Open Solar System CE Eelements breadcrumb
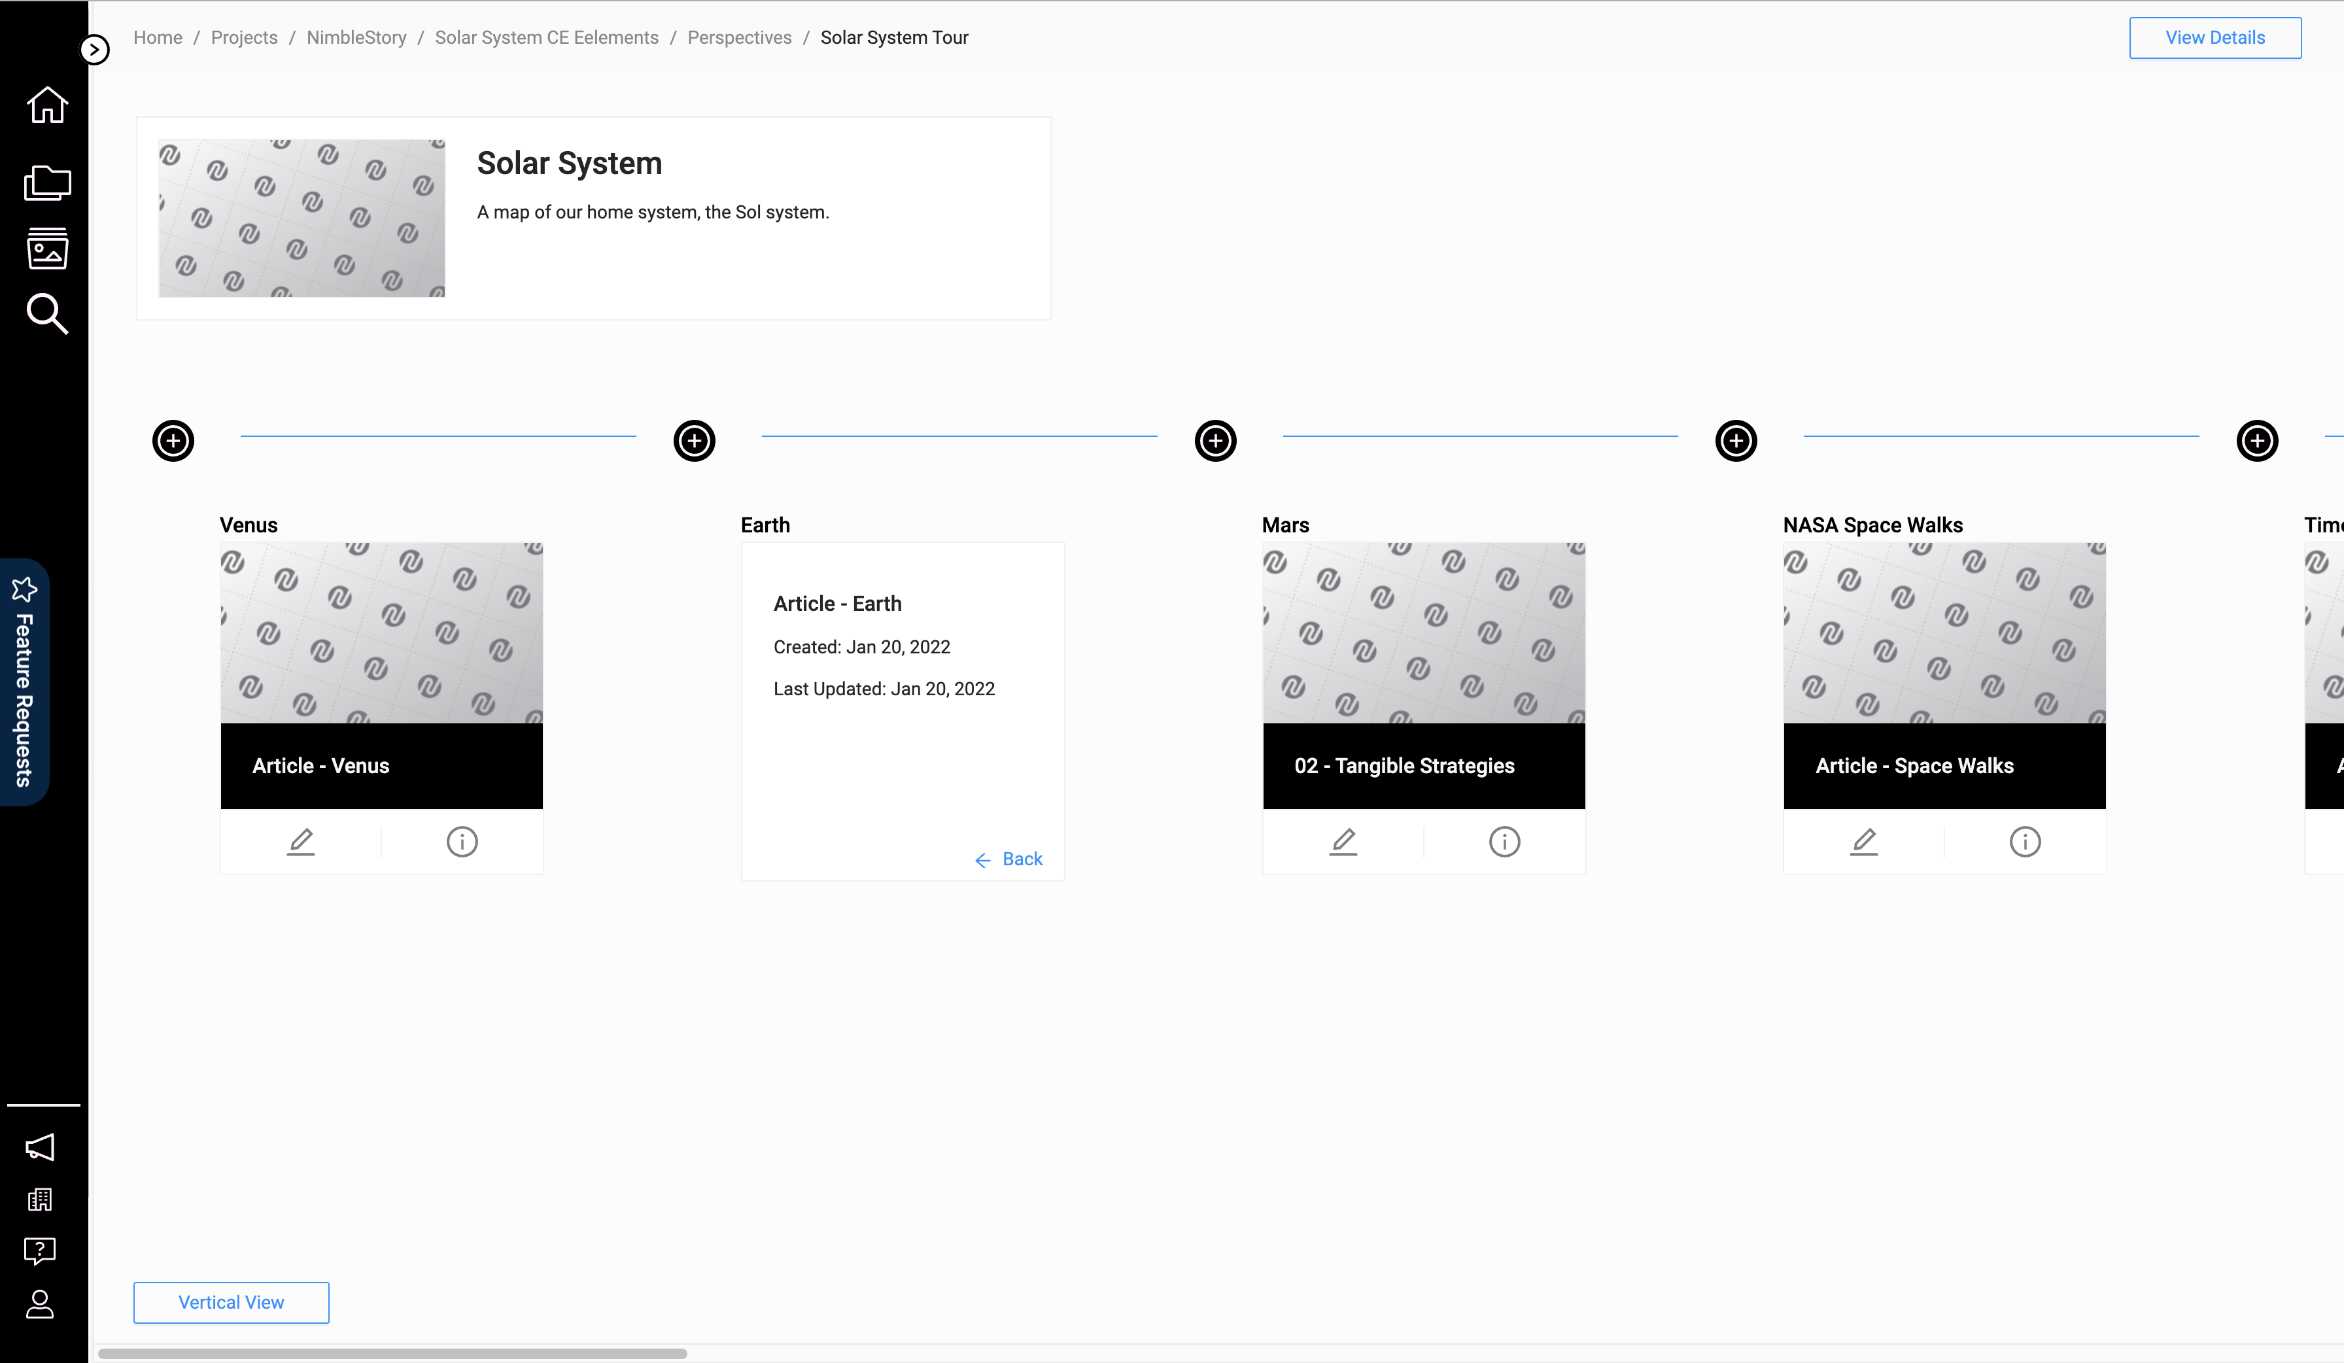2344x1363 pixels. (x=546, y=38)
